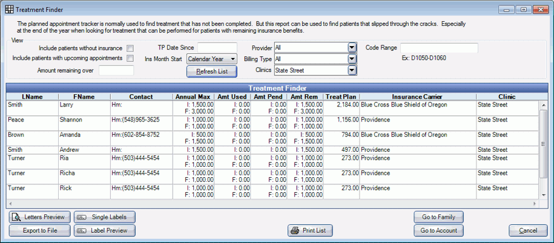Click the printer icon on Print List
Image resolution: width=554 pixels, height=243 pixels.
294,231
